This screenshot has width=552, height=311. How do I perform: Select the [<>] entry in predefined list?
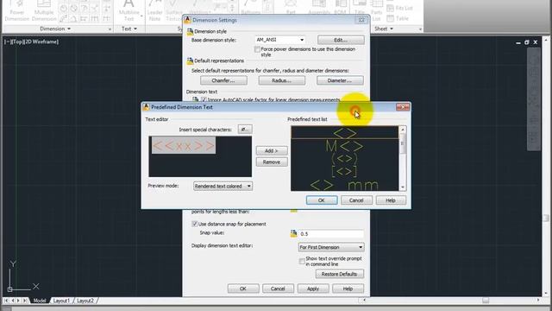coord(345,171)
